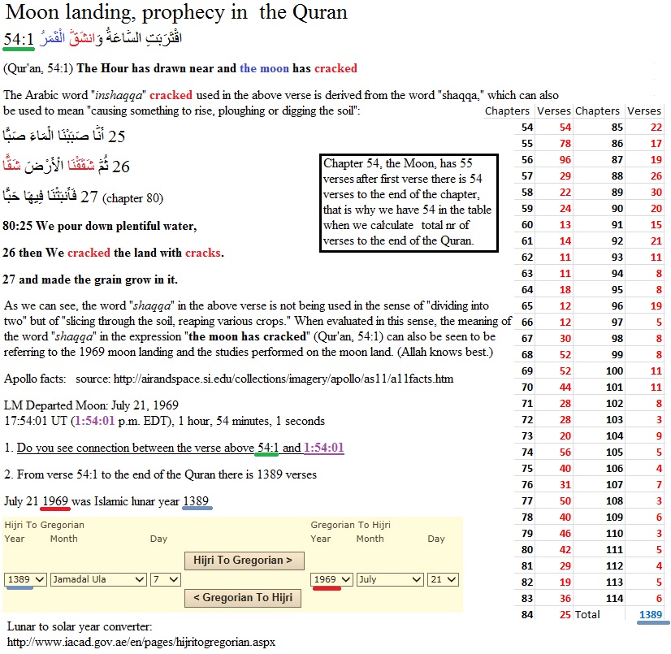This screenshot has width=671, height=654.
Task: Click "26 then We cracked the land with cracks."
Action: pyautogui.click(x=114, y=253)
